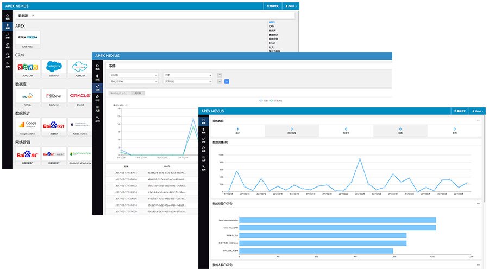
Task: Select the first stat card showing 3
Action: coord(237,131)
